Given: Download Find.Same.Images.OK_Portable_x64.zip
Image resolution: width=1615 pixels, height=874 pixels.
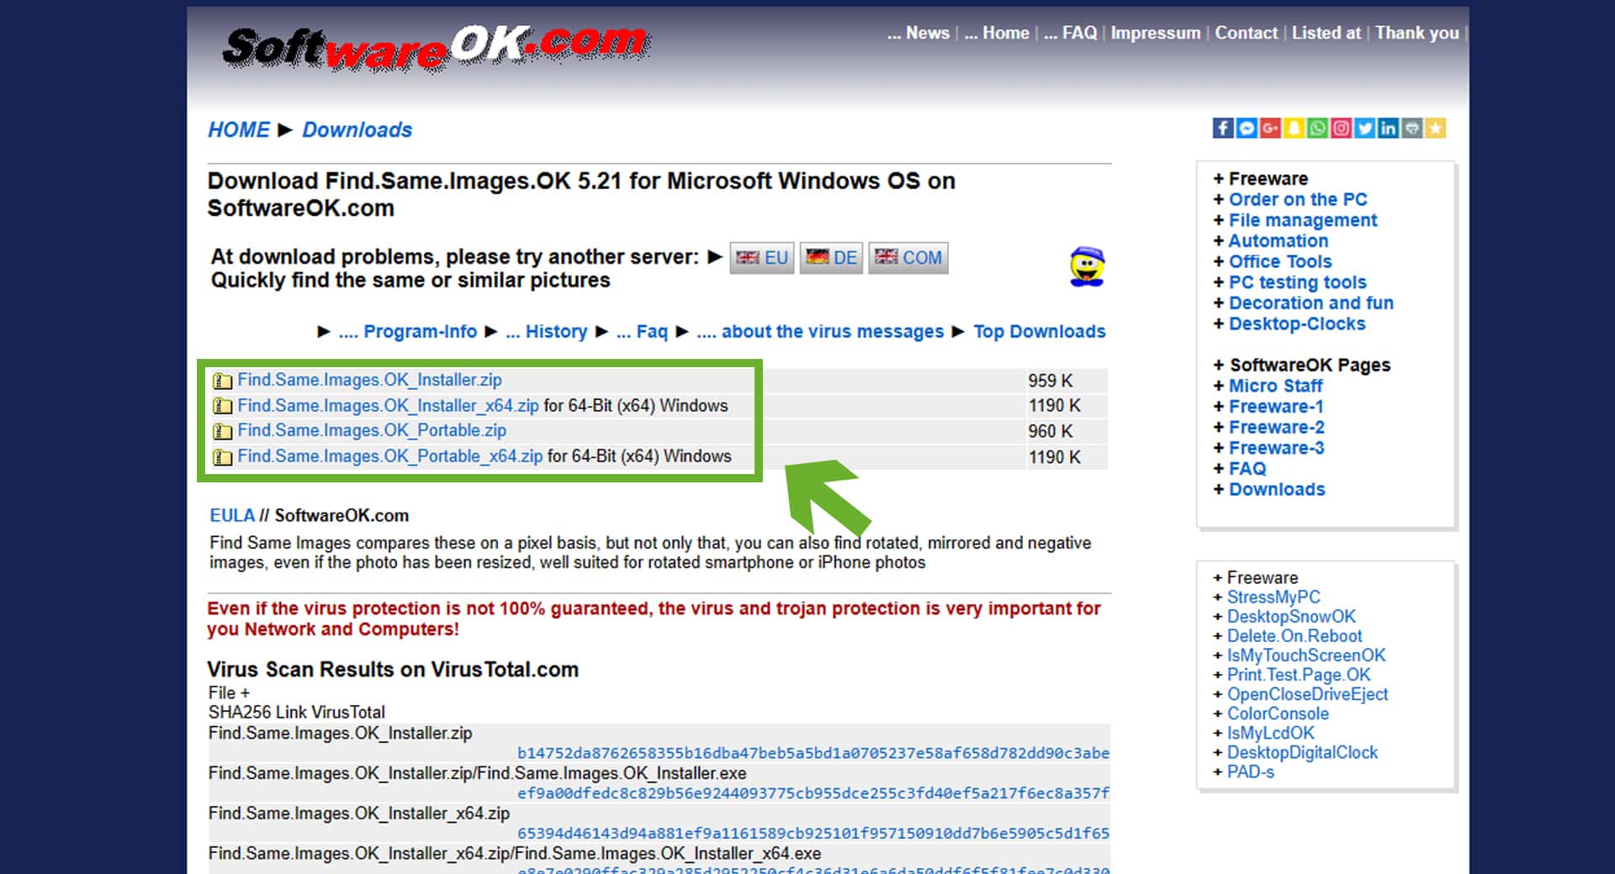Looking at the screenshot, I should pos(389,456).
